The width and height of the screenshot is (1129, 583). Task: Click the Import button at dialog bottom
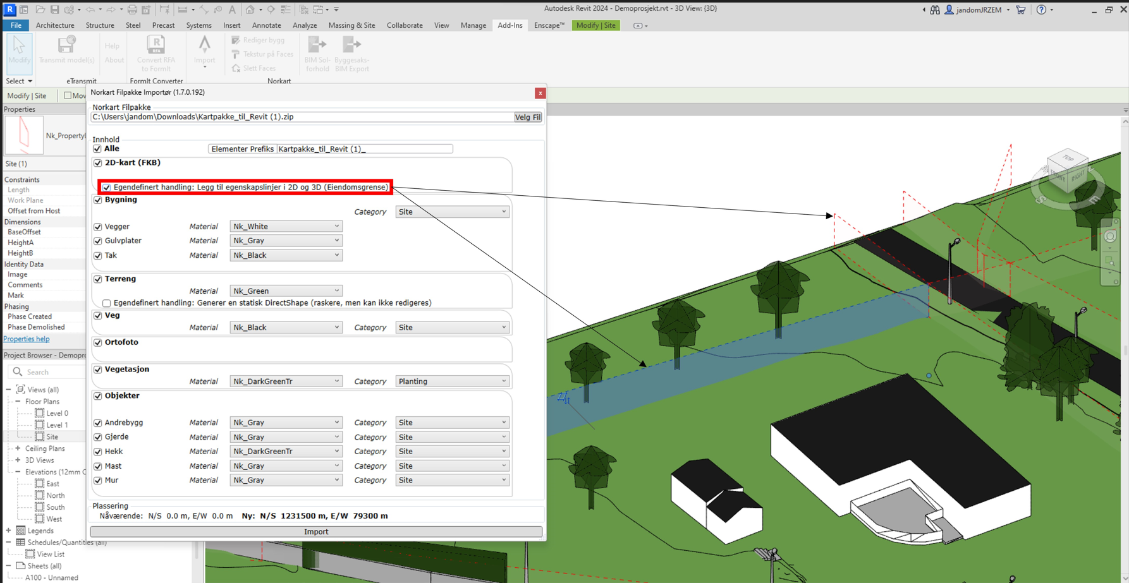[316, 532]
